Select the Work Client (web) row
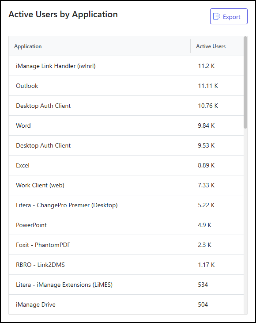256x323 pixels. pyautogui.click(x=126, y=185)
